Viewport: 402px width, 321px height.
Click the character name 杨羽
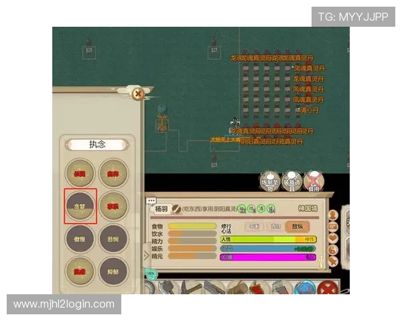click(161, 209)
